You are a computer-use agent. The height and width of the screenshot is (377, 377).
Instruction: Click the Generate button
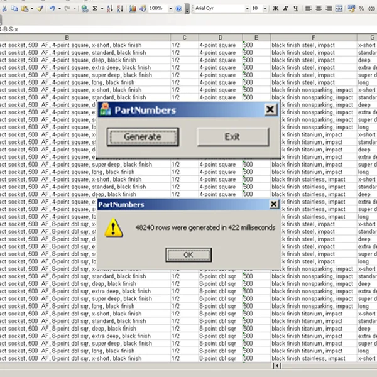pyautogui.click(x=143, y=137)
